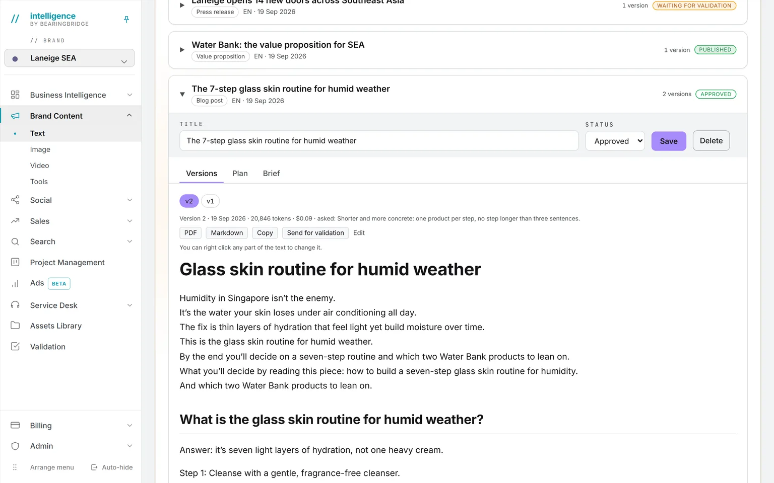
Task: Click the Sales trend icon
Action: tap(15, 221)
